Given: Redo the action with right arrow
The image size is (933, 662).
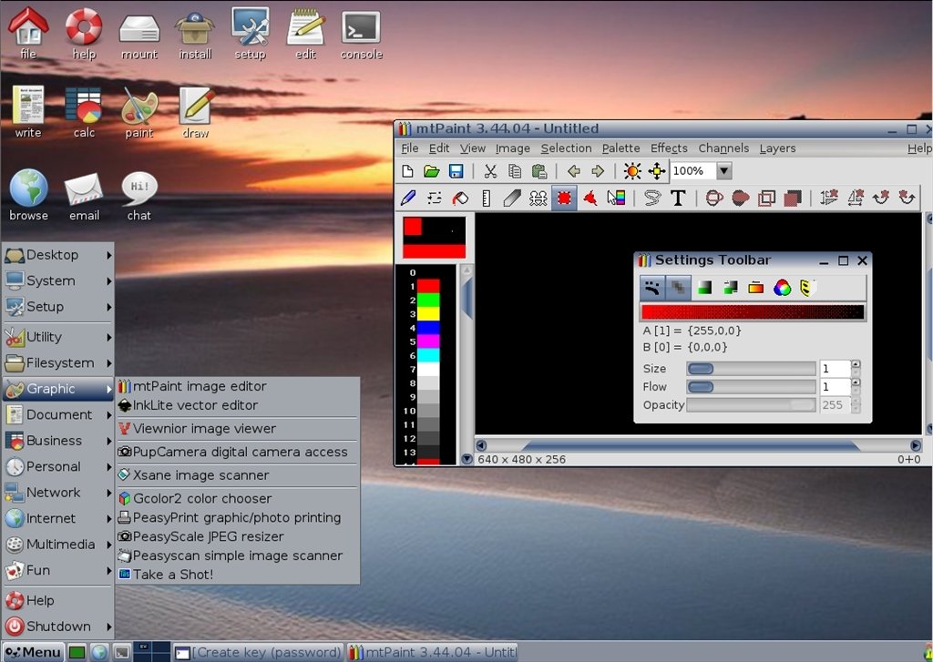Looking at the screenshot, I should [x=598, y=171].
